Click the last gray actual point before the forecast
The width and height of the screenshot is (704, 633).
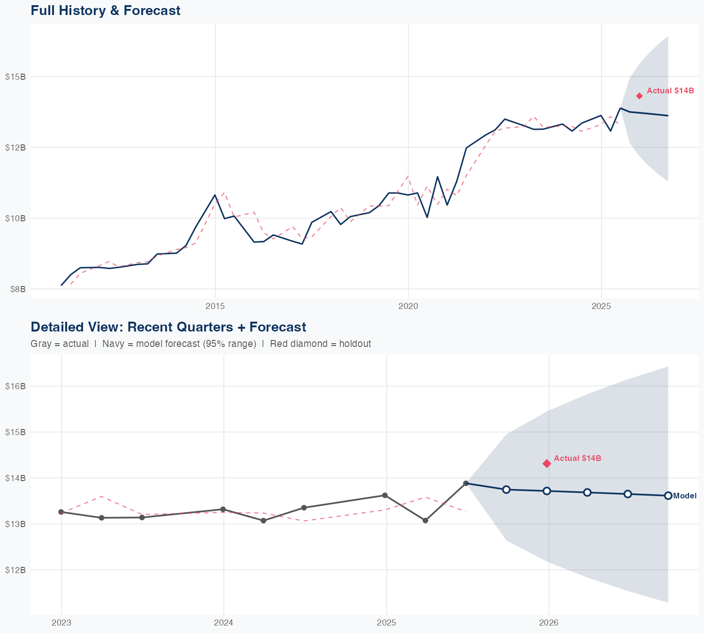pyautogui.click(x=466, y=483)
